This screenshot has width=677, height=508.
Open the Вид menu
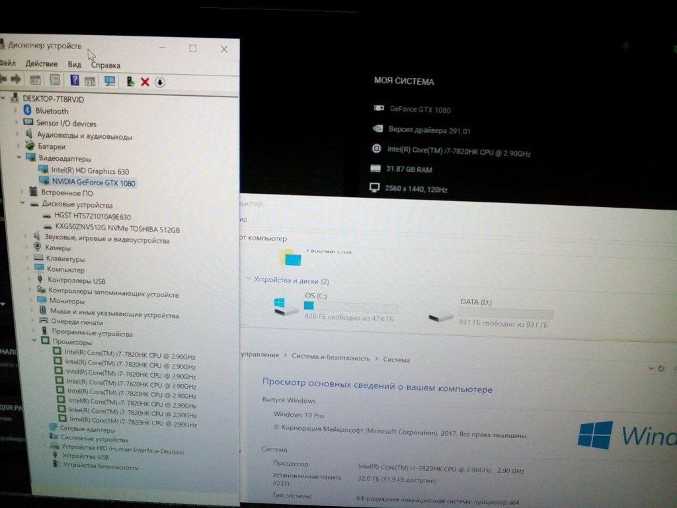pos(74,64)
